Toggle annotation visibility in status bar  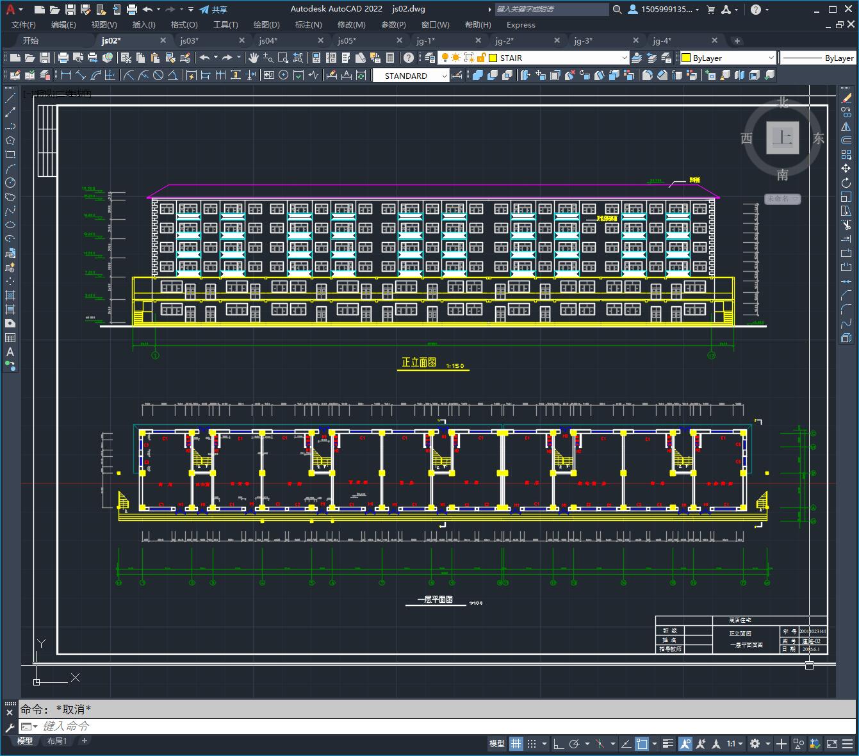pyautogui.click(x=685, y=744)
